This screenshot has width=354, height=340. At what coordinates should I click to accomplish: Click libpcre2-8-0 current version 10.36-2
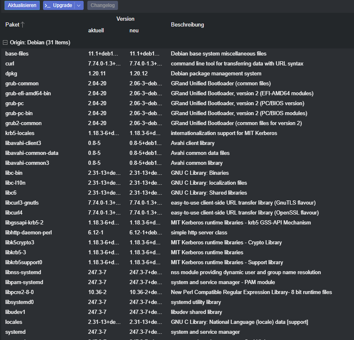(x=97, y=292)
